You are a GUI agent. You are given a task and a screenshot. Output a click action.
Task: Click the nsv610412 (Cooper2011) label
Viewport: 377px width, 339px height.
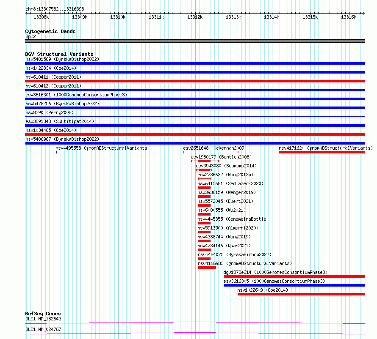53,86
